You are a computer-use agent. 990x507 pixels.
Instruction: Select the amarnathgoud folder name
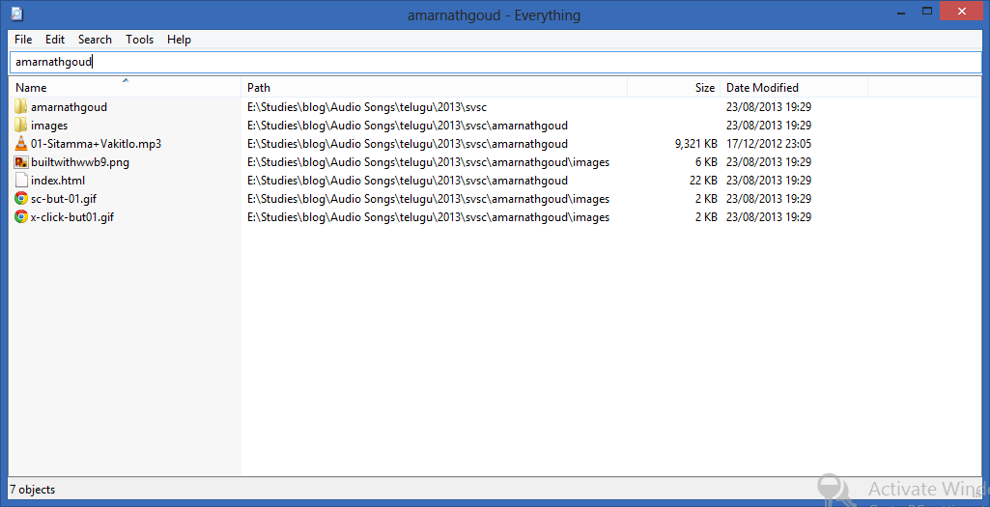(69, 106)
